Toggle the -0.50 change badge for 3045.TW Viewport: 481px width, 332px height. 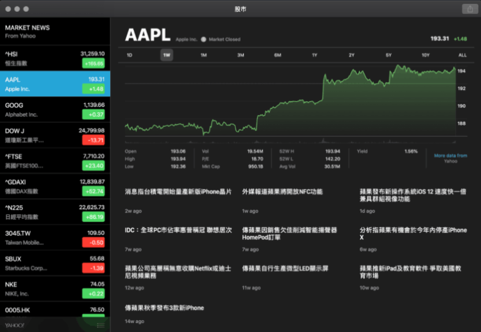pos(93,243)
